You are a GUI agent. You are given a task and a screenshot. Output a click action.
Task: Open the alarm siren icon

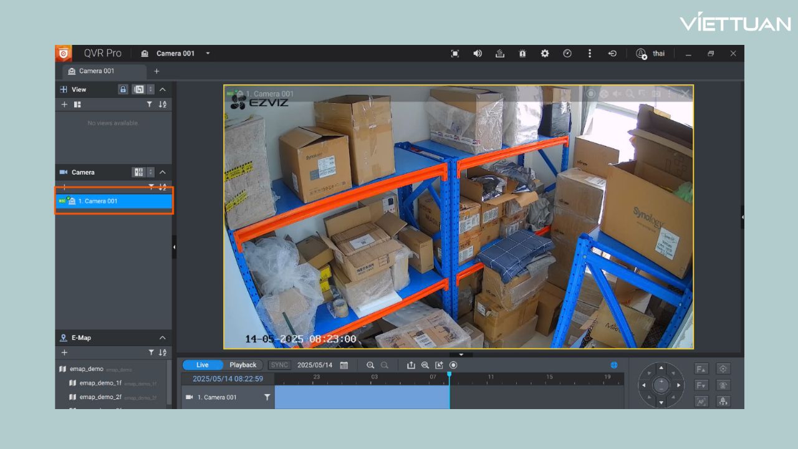(x=522, y=54)
